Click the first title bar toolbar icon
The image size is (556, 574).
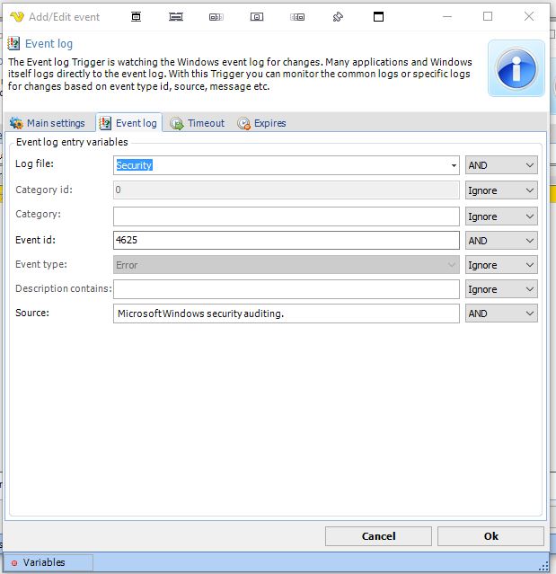(x=136, y=16)
